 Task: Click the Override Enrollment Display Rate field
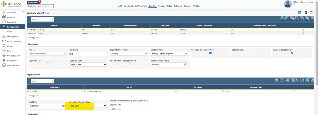(x=128, y=105)
